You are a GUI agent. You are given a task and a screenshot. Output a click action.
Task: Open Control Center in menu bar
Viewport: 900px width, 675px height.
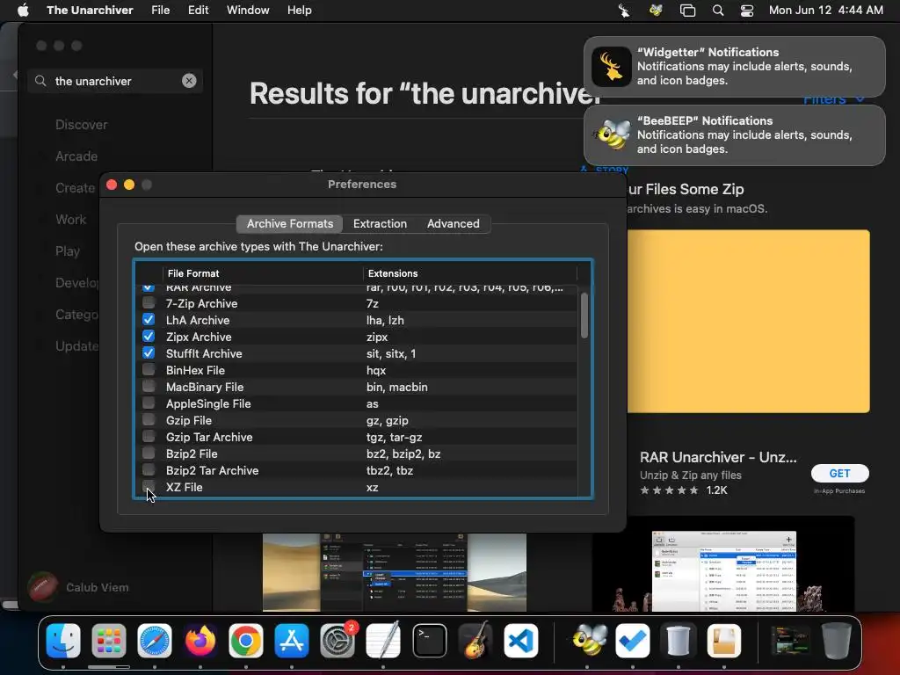pos(747,10)
